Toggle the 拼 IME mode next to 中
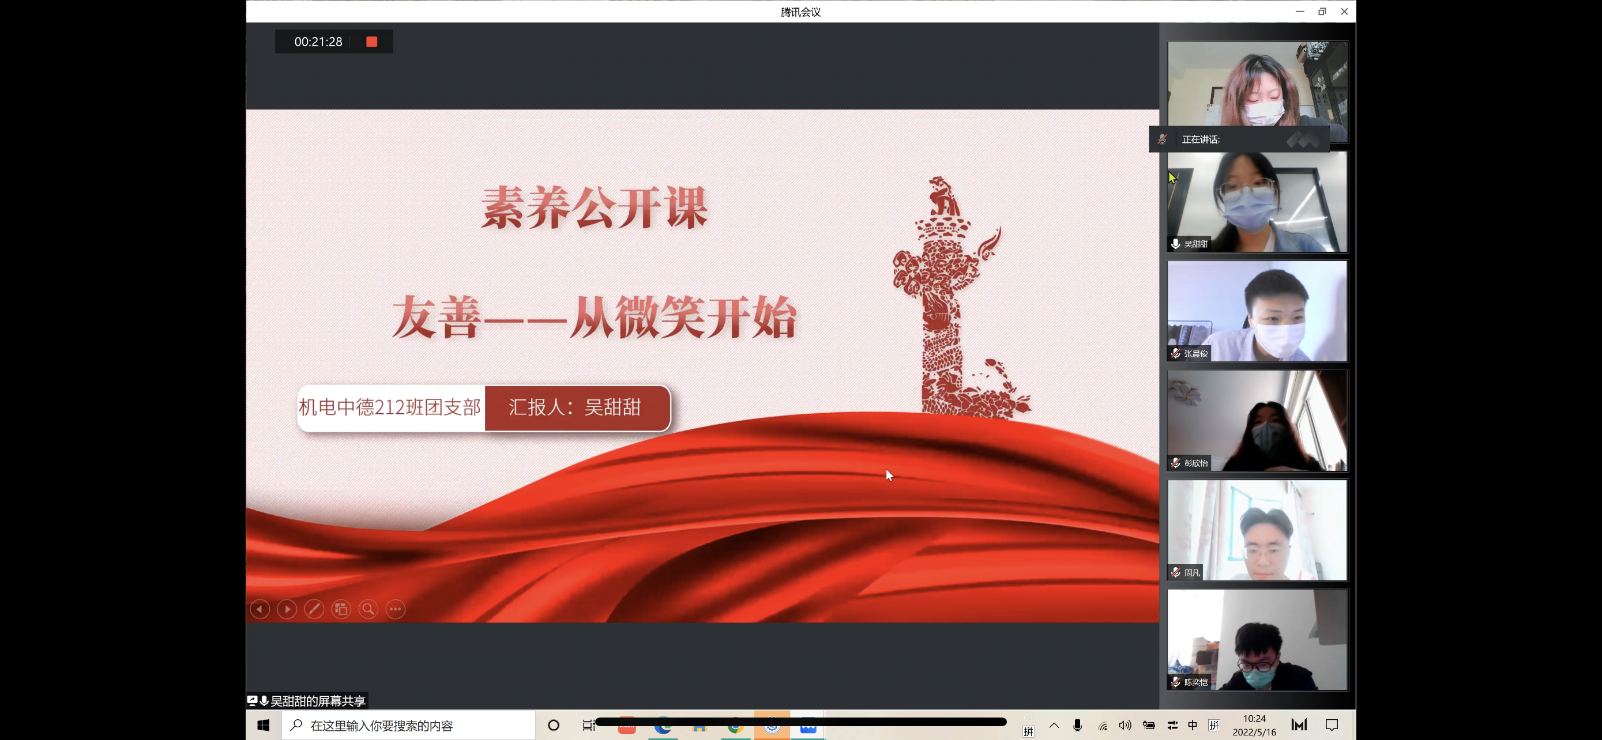The image size is (1602, 740). click(x=1214, y=725)
